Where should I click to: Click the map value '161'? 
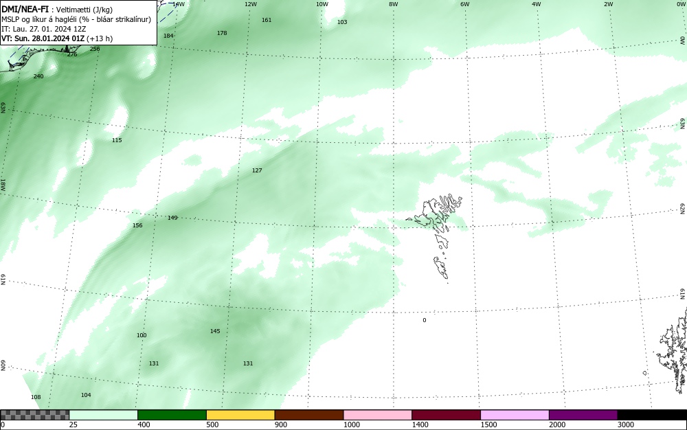click(267, 20)
